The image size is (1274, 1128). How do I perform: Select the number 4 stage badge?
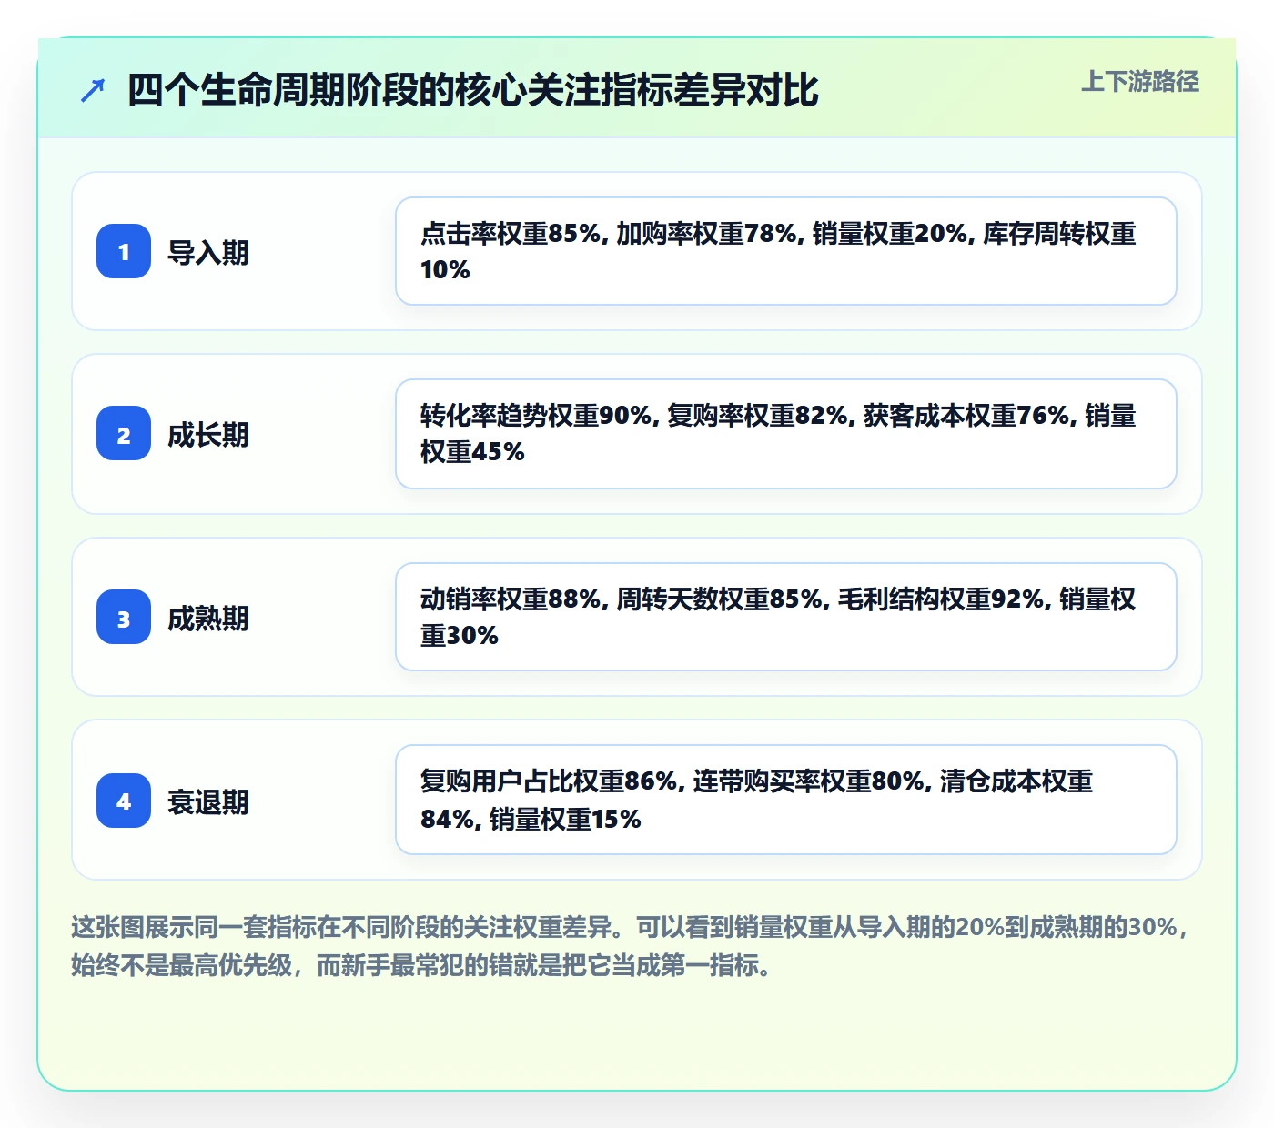[124, 801]
